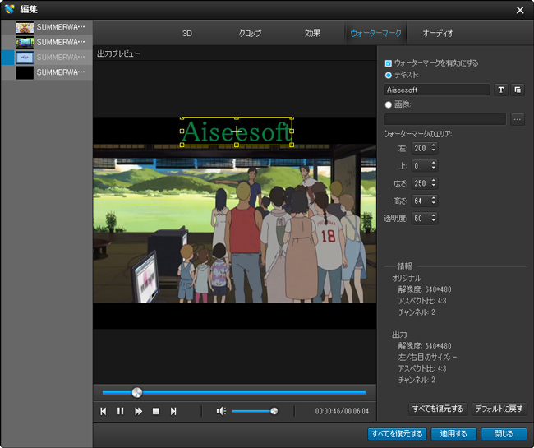Mute audio with the speaker icon
The width and height of the screenshot is (534, 448).
pyautogui.click(x=220, y=411)
